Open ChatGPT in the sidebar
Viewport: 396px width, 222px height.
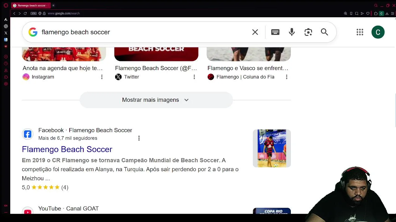tap(6, 26)
